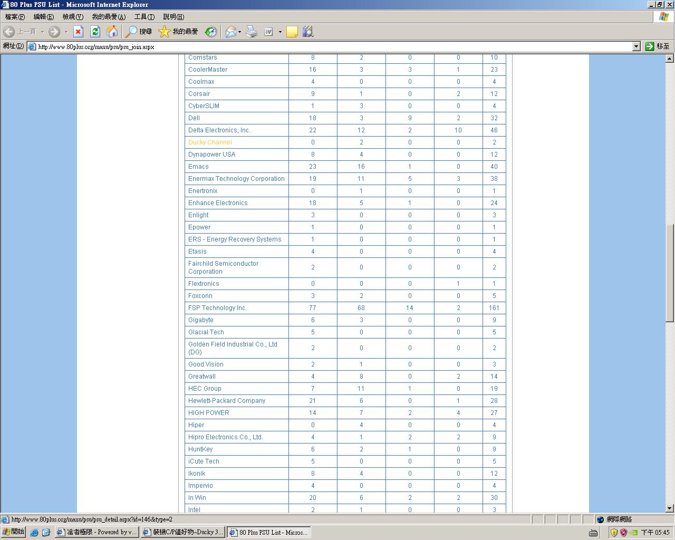Open the Ducky Channel link
Screen dimensions: 675x540
pyautogui.click(x=210, y=142)
